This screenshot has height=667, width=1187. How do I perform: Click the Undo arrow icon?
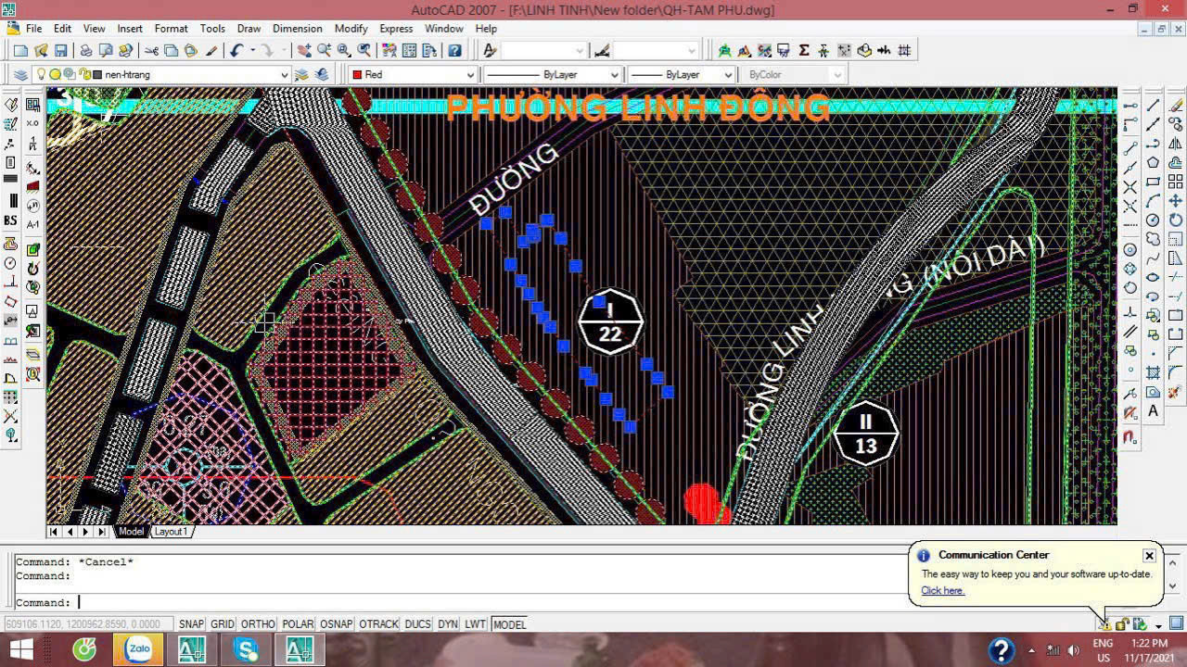click(x=236, y=51)
